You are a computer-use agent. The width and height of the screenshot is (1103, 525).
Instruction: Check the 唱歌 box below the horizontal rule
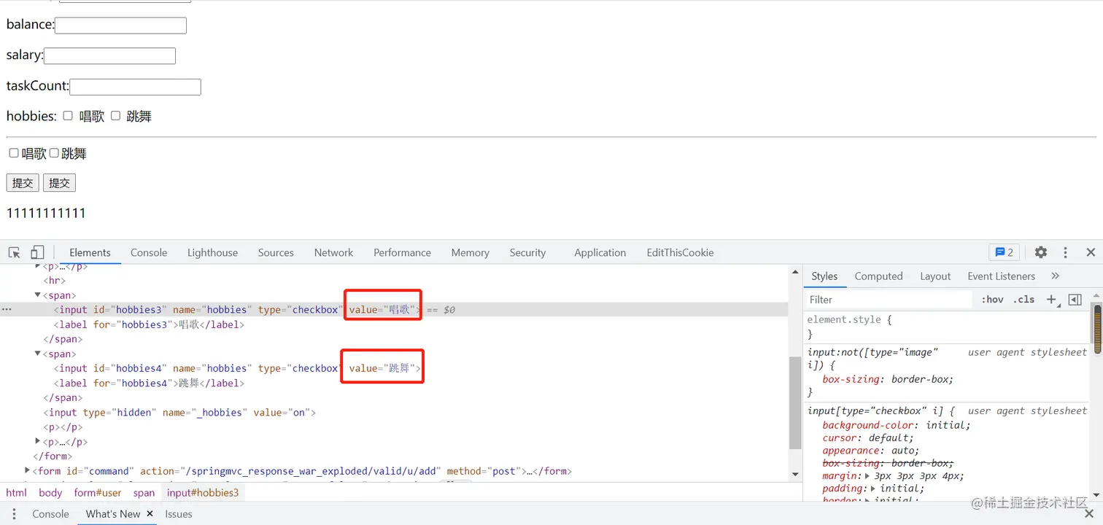pos(14,153)
